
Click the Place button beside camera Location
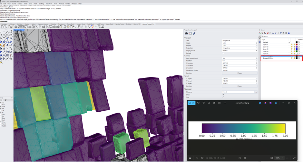click(x=239, y=73)
